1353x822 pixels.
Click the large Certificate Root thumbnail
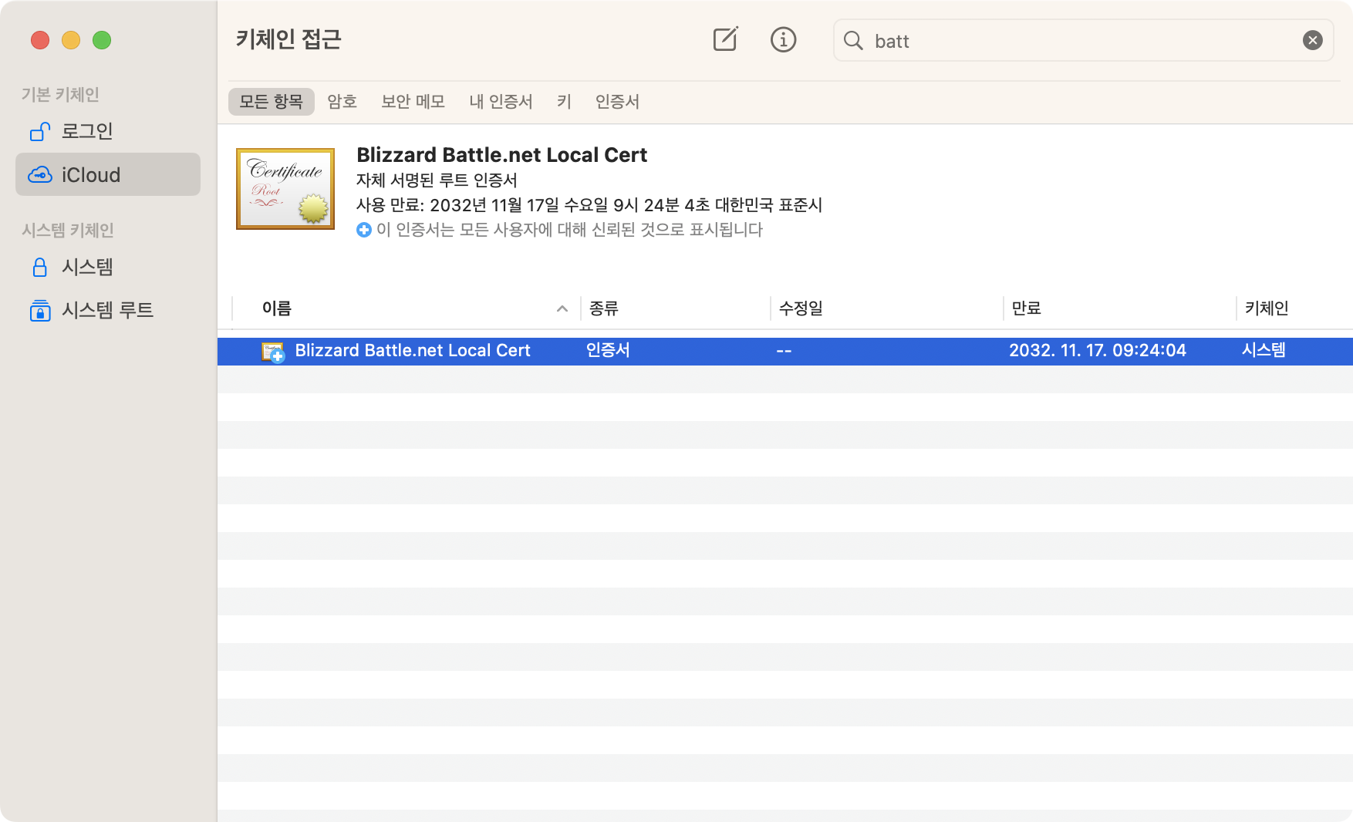(x=285, y=189)
